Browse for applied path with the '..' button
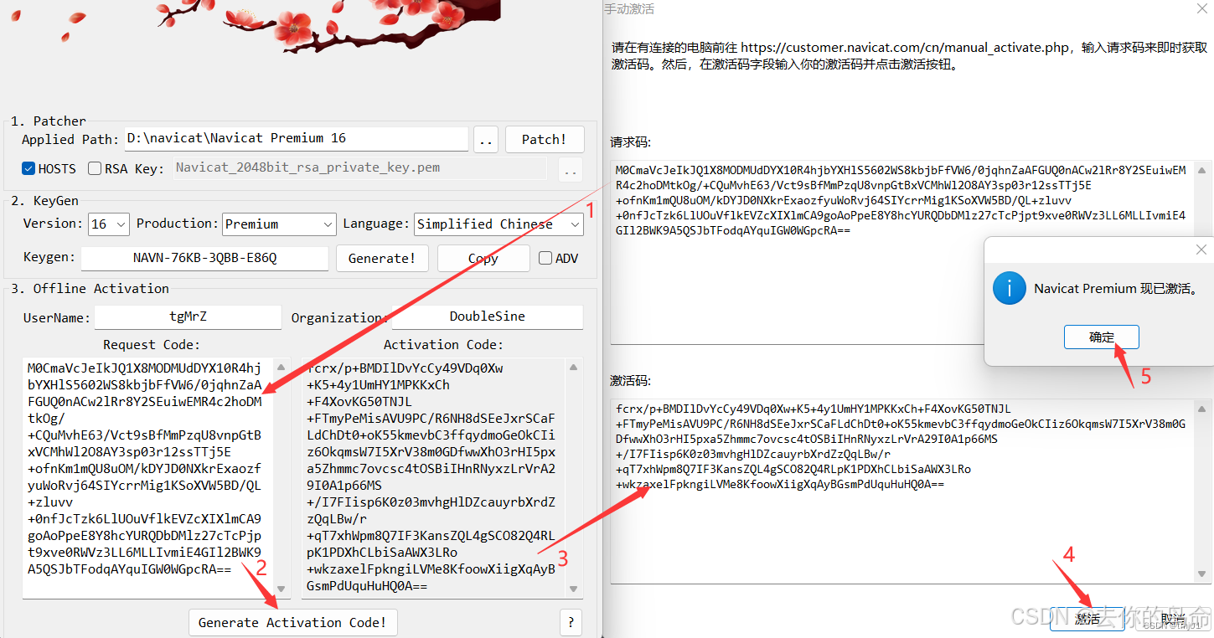The height and width of the screenshot is (638, 1214). click(486, 139)
